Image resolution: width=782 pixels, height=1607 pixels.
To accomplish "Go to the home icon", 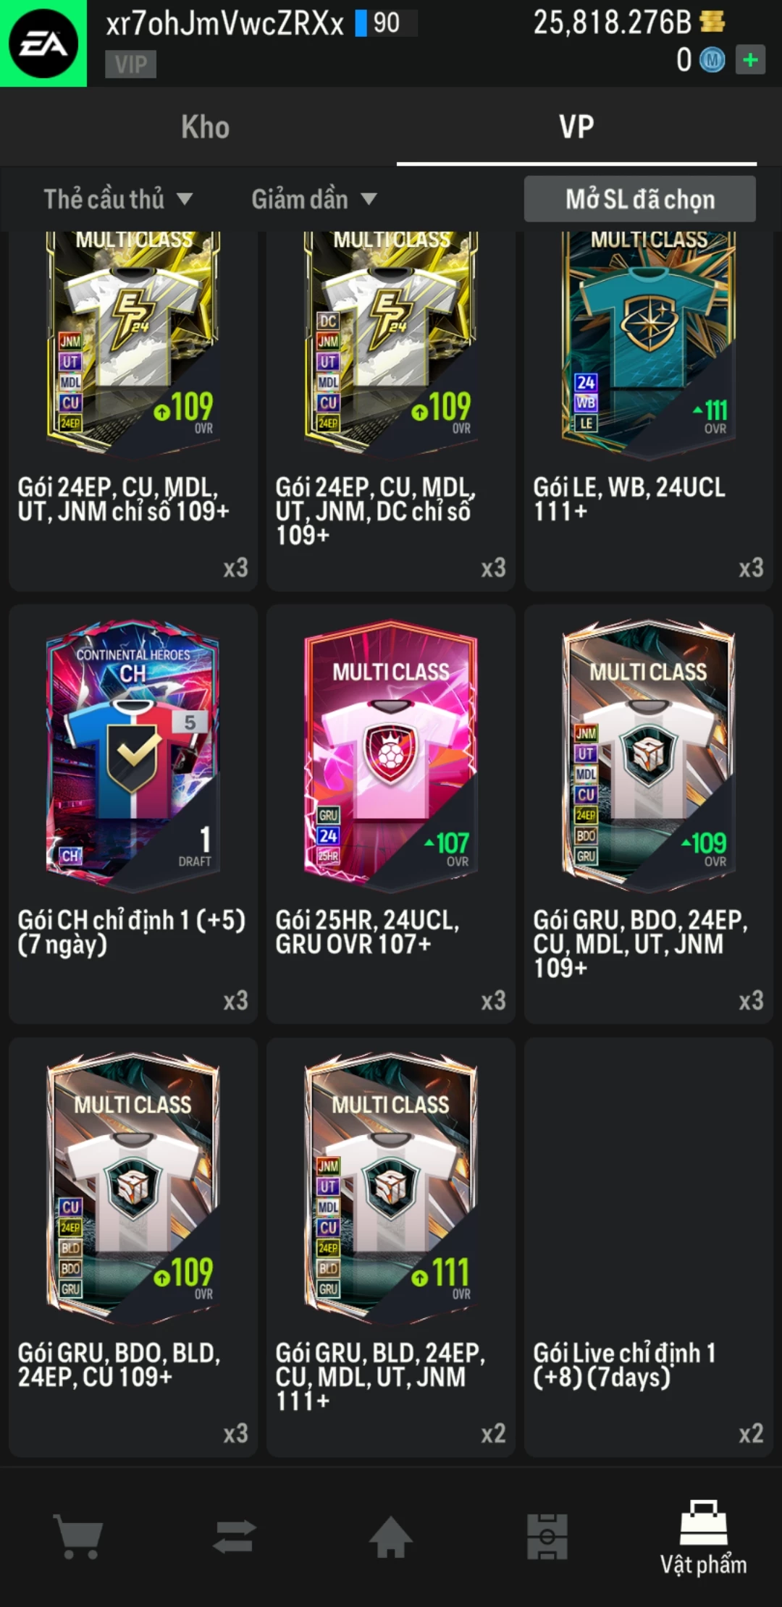I will 391,1536.
